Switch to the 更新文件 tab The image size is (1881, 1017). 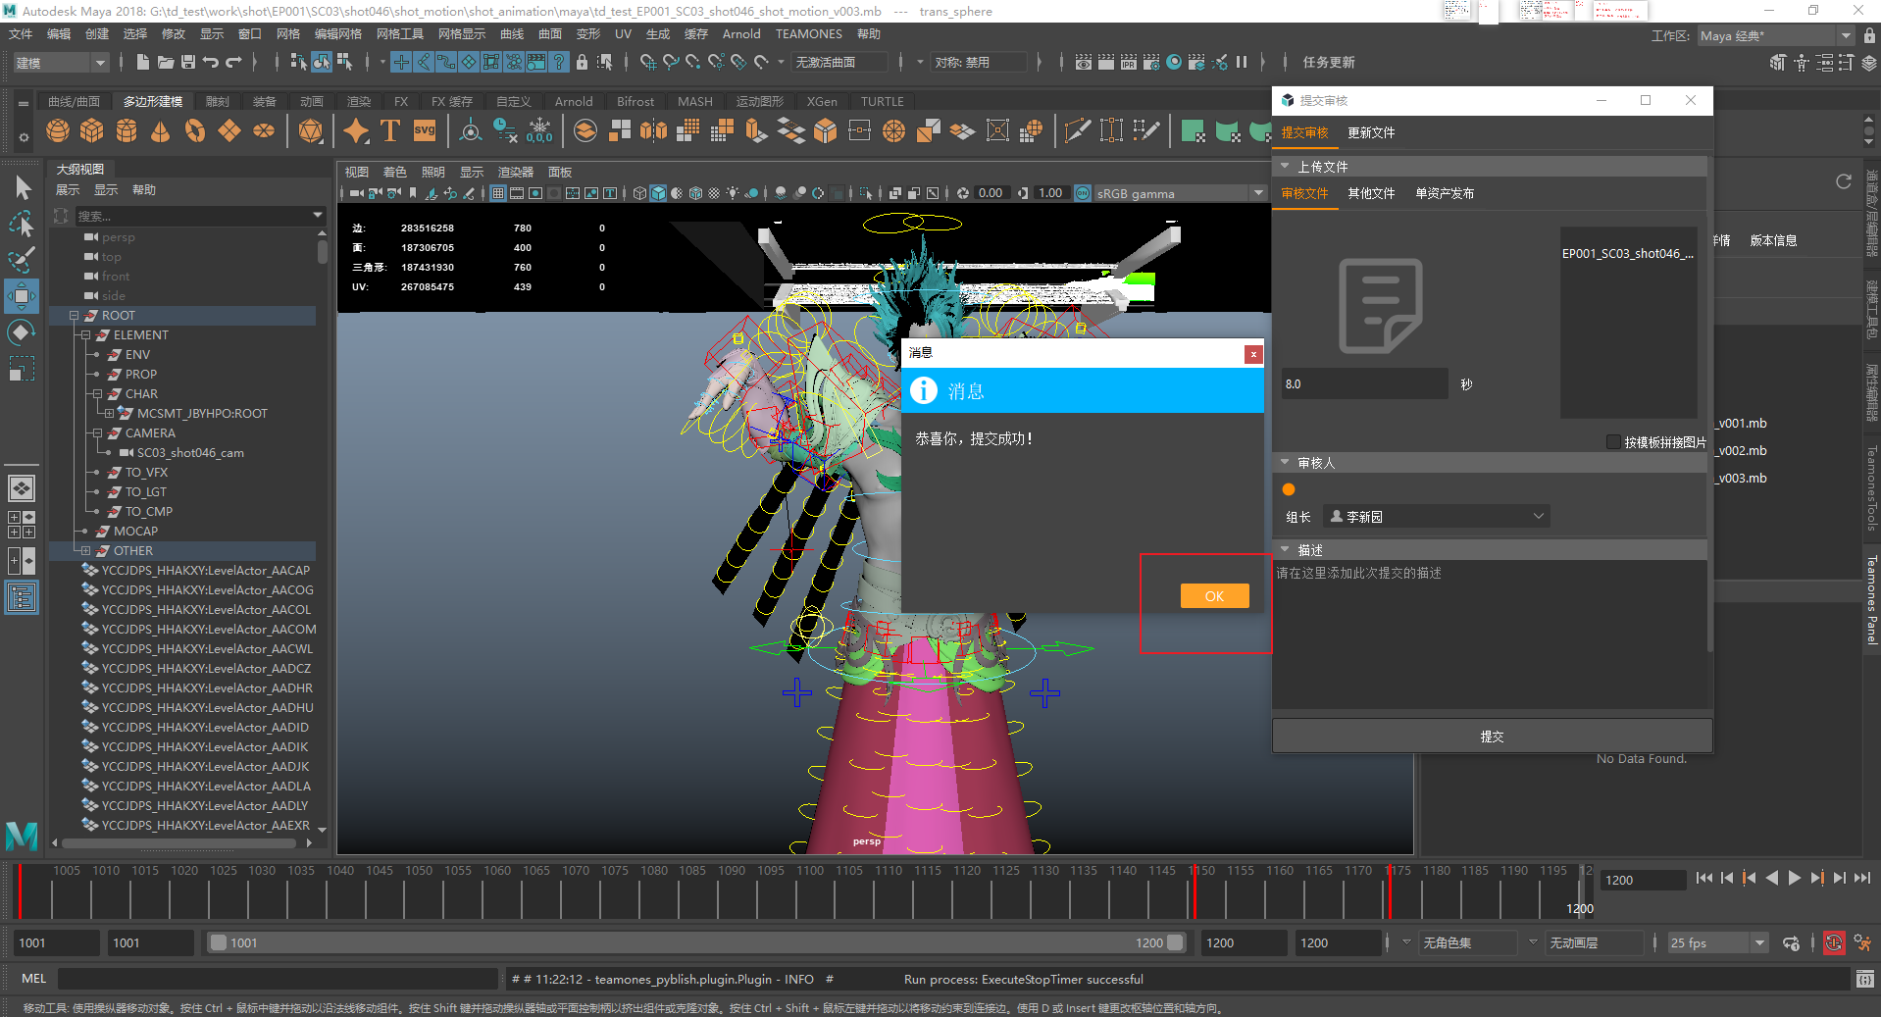[1370, 133]
